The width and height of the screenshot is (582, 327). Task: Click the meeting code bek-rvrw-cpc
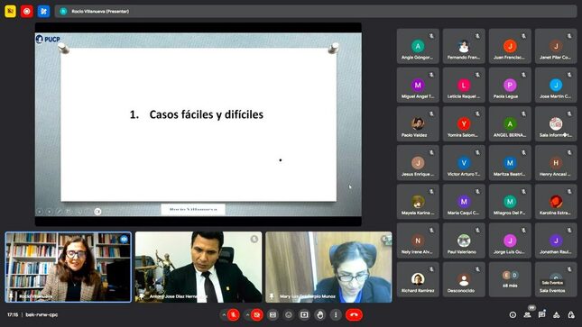(x=42, y=314)
